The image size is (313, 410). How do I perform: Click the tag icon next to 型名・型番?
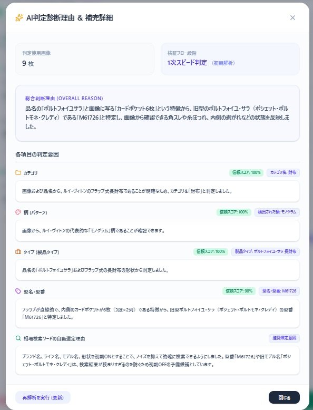(x=18, y=291)
